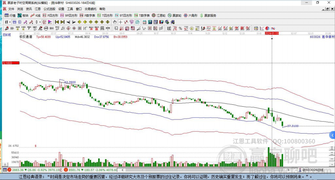The width and height of the screenshot is (335, 180).
Task: Click the rainbow triangle chart icon
Action: (x=50, y=22)
